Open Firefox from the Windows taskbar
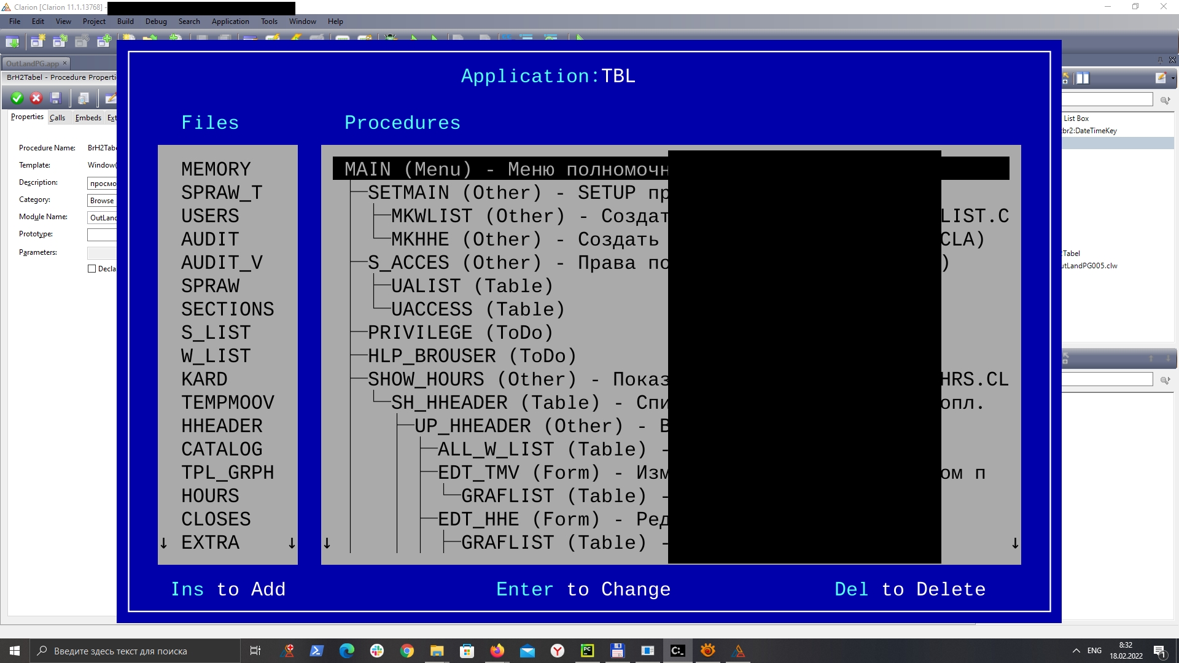Image resolution: width=1179 pixels, height=663 pixels. (497, 651)
